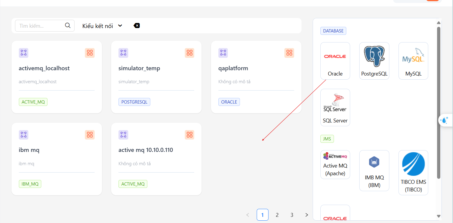Open grid menu icon on activemq_localhost card
The height and width of the screenshot is (223, 453).
tap(90, 53)
